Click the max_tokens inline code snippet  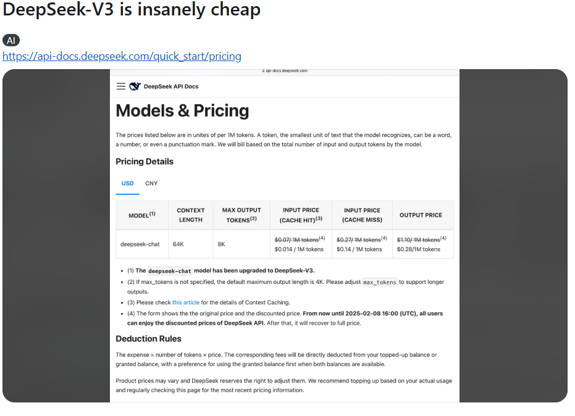click(x=379, y=282)
